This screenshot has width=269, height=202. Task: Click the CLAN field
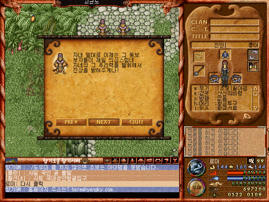[x=234, y=22]
